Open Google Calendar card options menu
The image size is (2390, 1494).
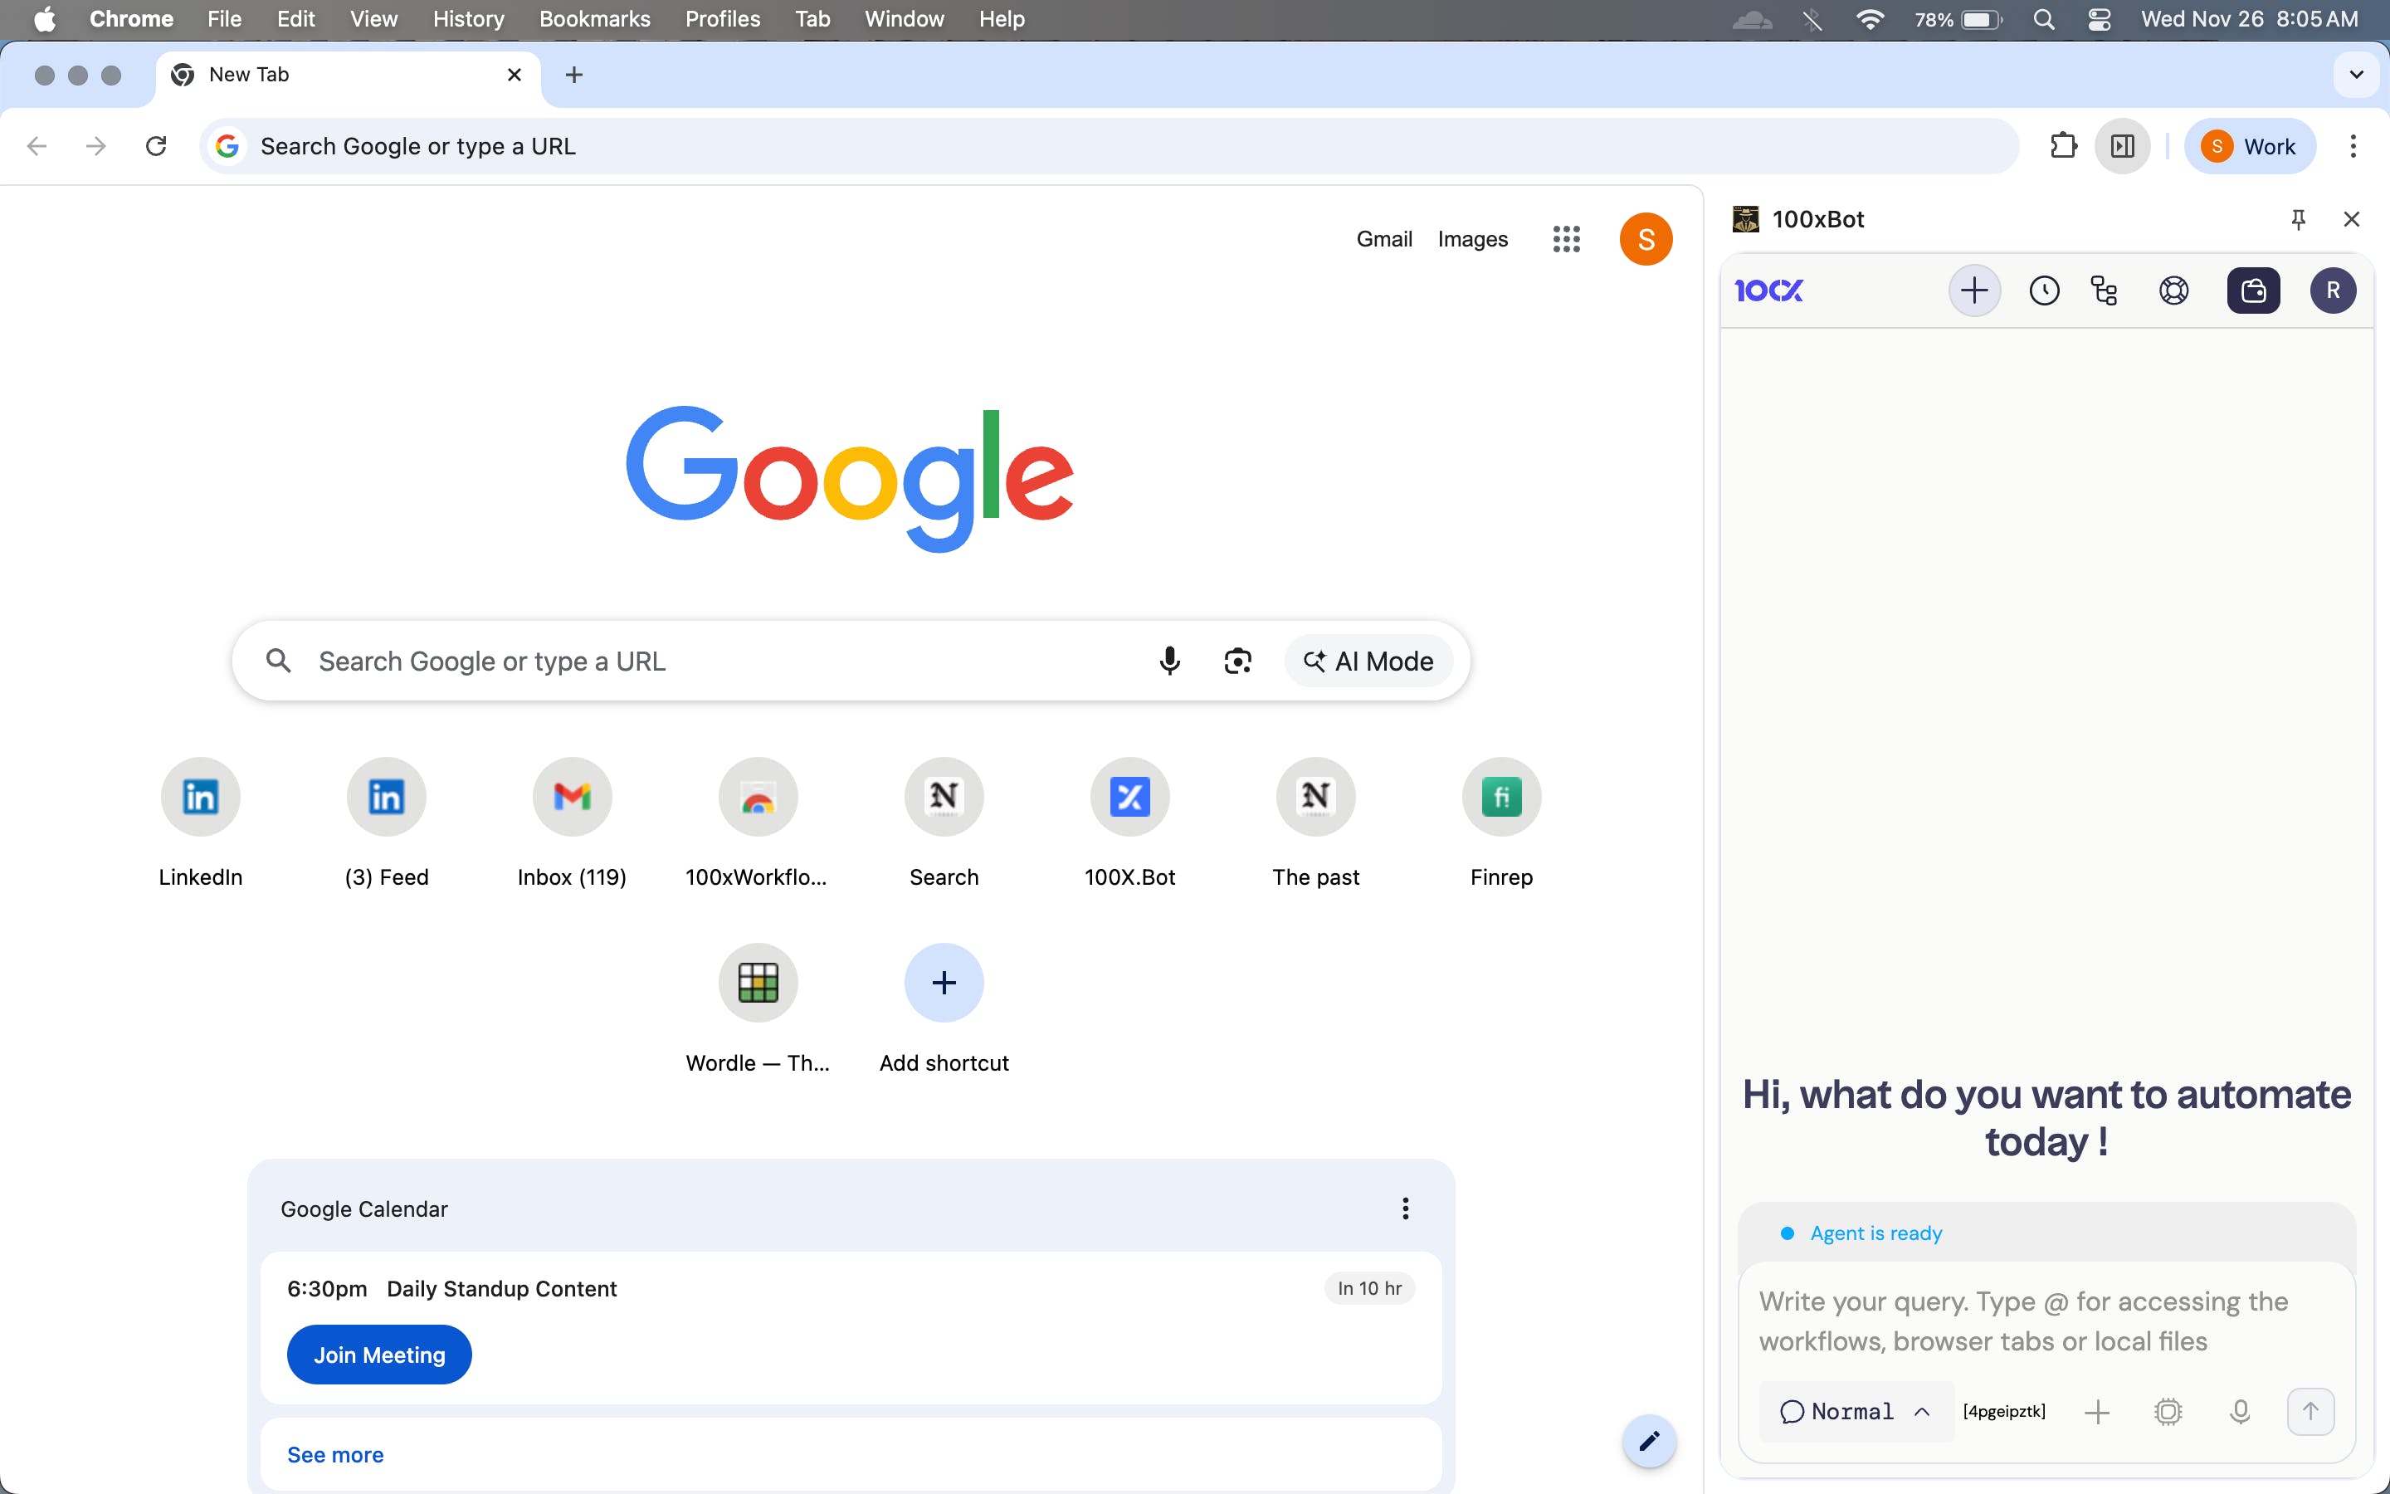[1404, 1208]
